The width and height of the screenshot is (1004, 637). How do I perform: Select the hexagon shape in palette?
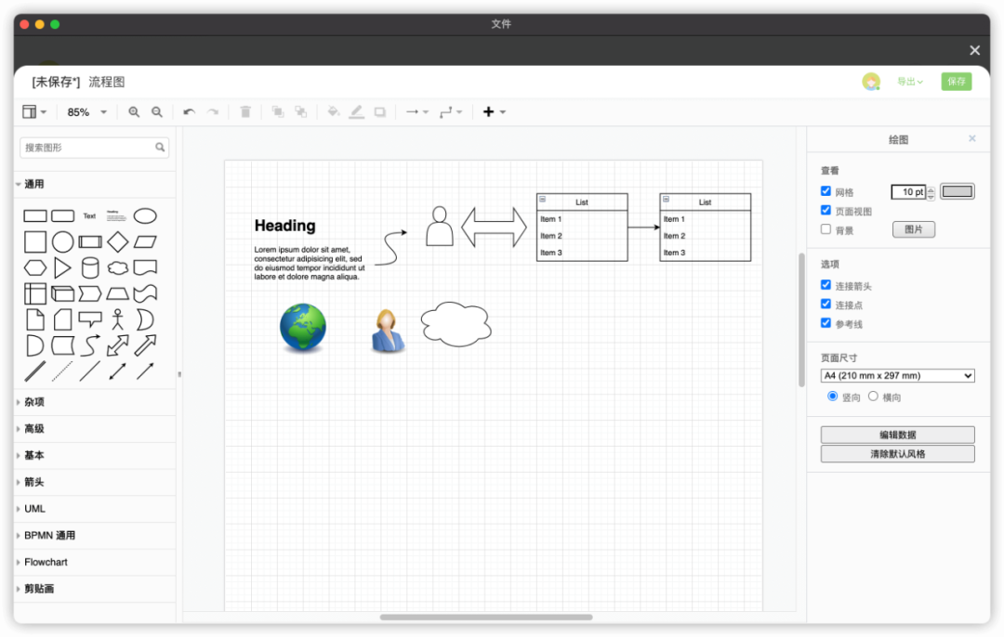coord(34,267)
